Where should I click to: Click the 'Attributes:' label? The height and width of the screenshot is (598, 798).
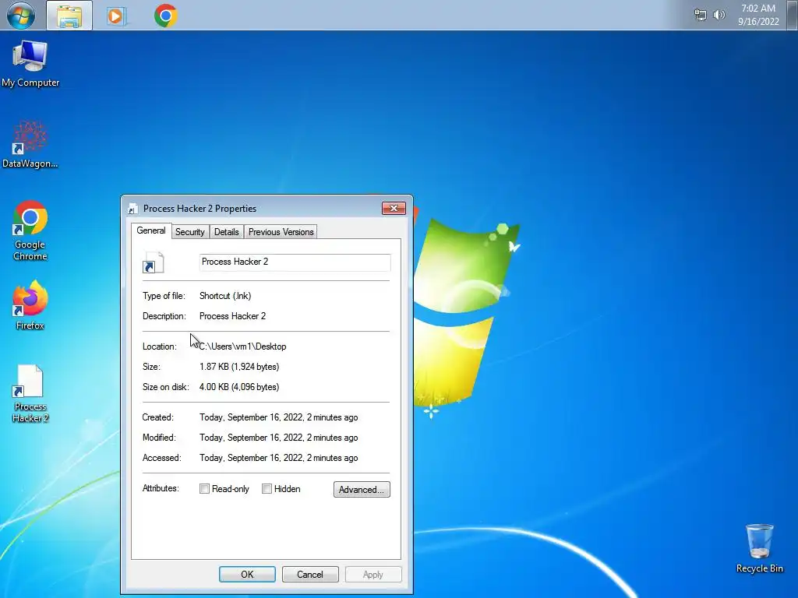(161, 488)
